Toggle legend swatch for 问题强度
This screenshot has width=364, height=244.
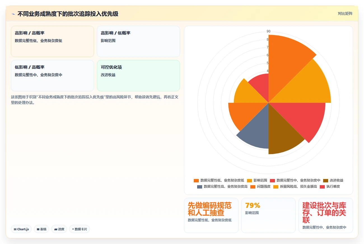pyautogui.click(x=253, y=187)
